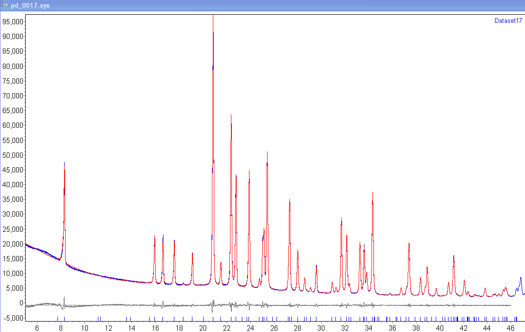This screenshot has width=525, height=332.
Task: Click the 6 x-axis label
Action: pyautogui.click(x=37, y=328)
